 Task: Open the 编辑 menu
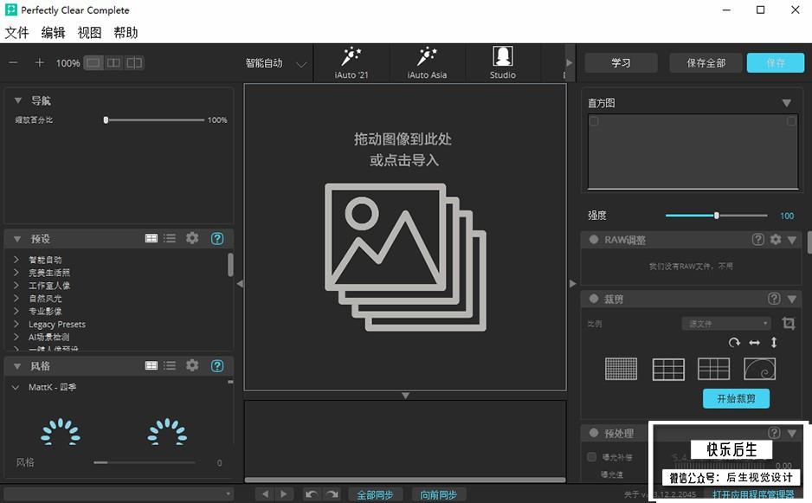click(54, 33)
